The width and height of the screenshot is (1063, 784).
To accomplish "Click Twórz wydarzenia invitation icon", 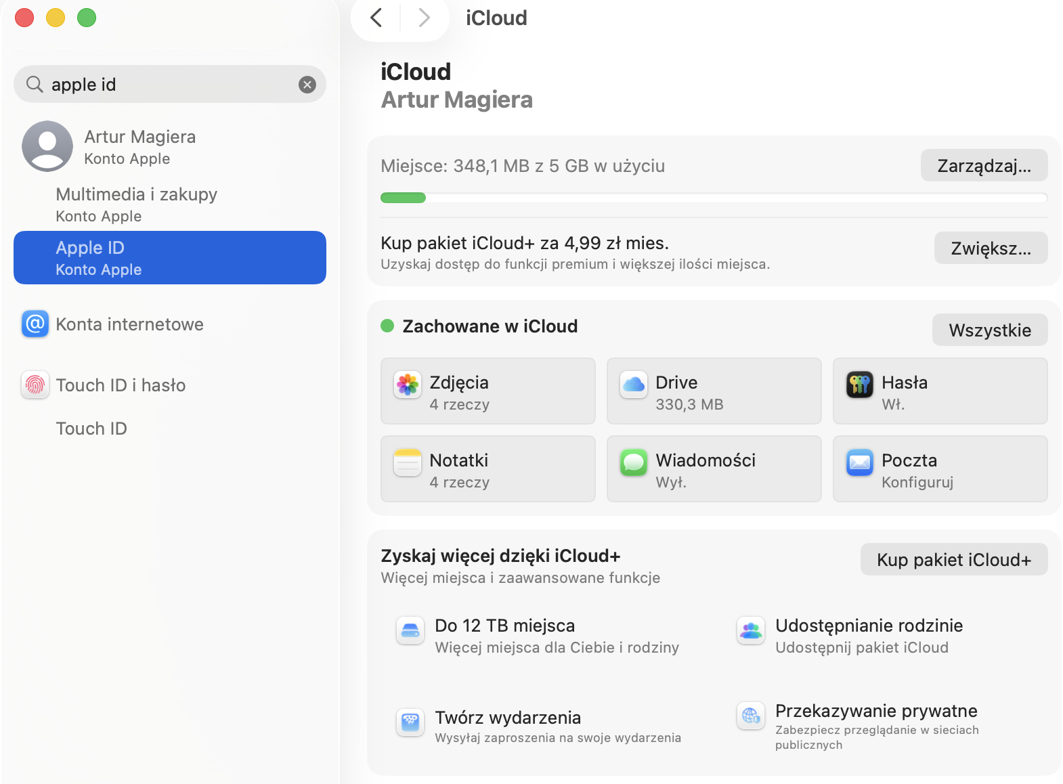I will pos(410,722).
